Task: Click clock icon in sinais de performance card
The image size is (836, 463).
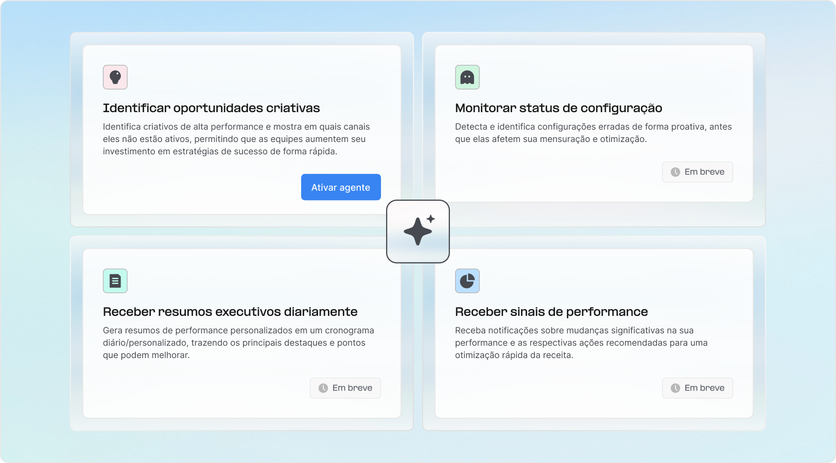Action: [x=675, y=388]
